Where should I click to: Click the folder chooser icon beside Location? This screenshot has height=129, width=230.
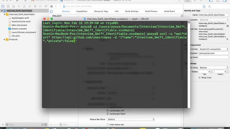point(227,26)
